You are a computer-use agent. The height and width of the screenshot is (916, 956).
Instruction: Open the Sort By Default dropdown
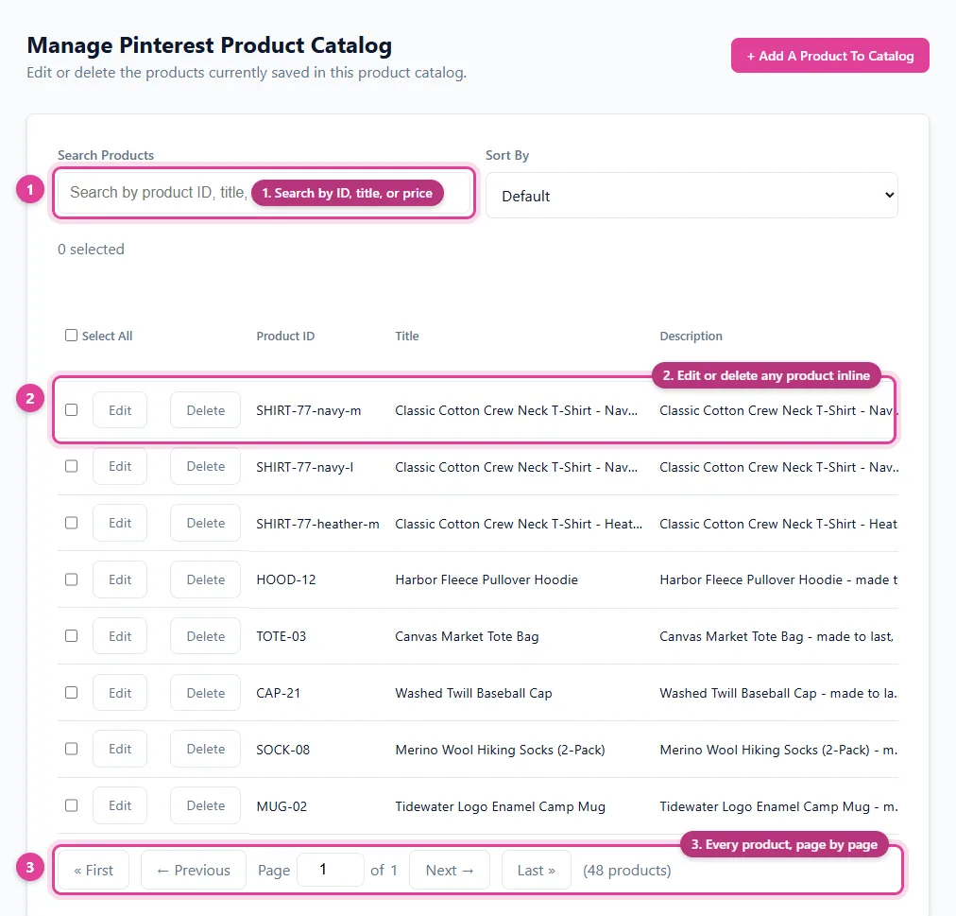click(691, 196)
